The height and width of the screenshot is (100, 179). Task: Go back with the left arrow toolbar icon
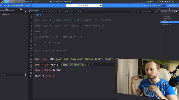[2, 6]
